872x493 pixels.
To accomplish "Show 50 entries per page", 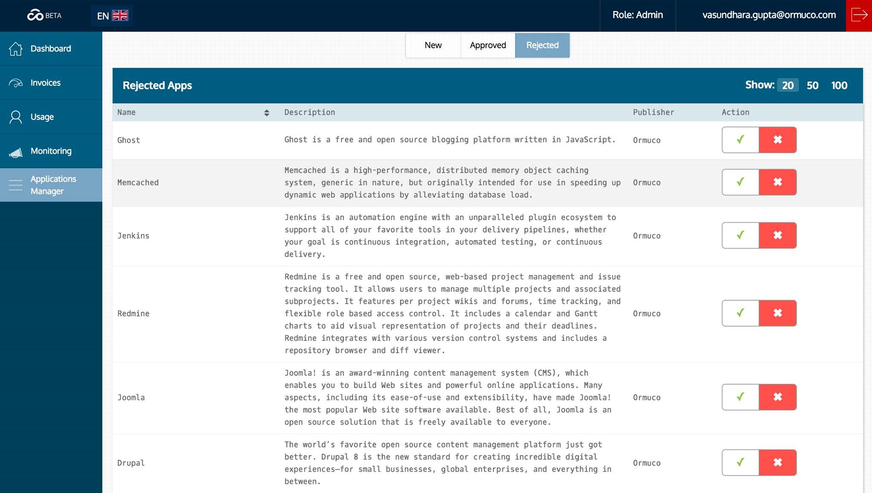I will click(x=812, y=85).
